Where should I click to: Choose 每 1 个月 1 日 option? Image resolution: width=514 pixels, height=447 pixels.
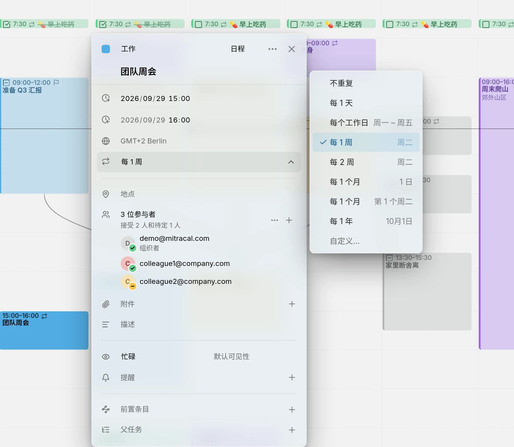(x=366, y=182)
